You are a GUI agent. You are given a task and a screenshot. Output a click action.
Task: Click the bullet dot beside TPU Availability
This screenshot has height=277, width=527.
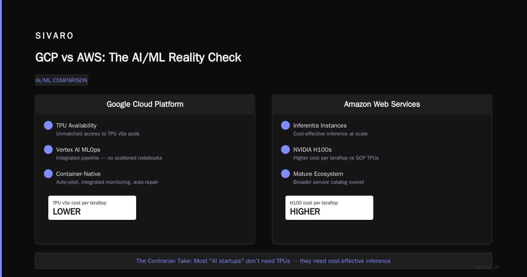[x=48, y=125]
